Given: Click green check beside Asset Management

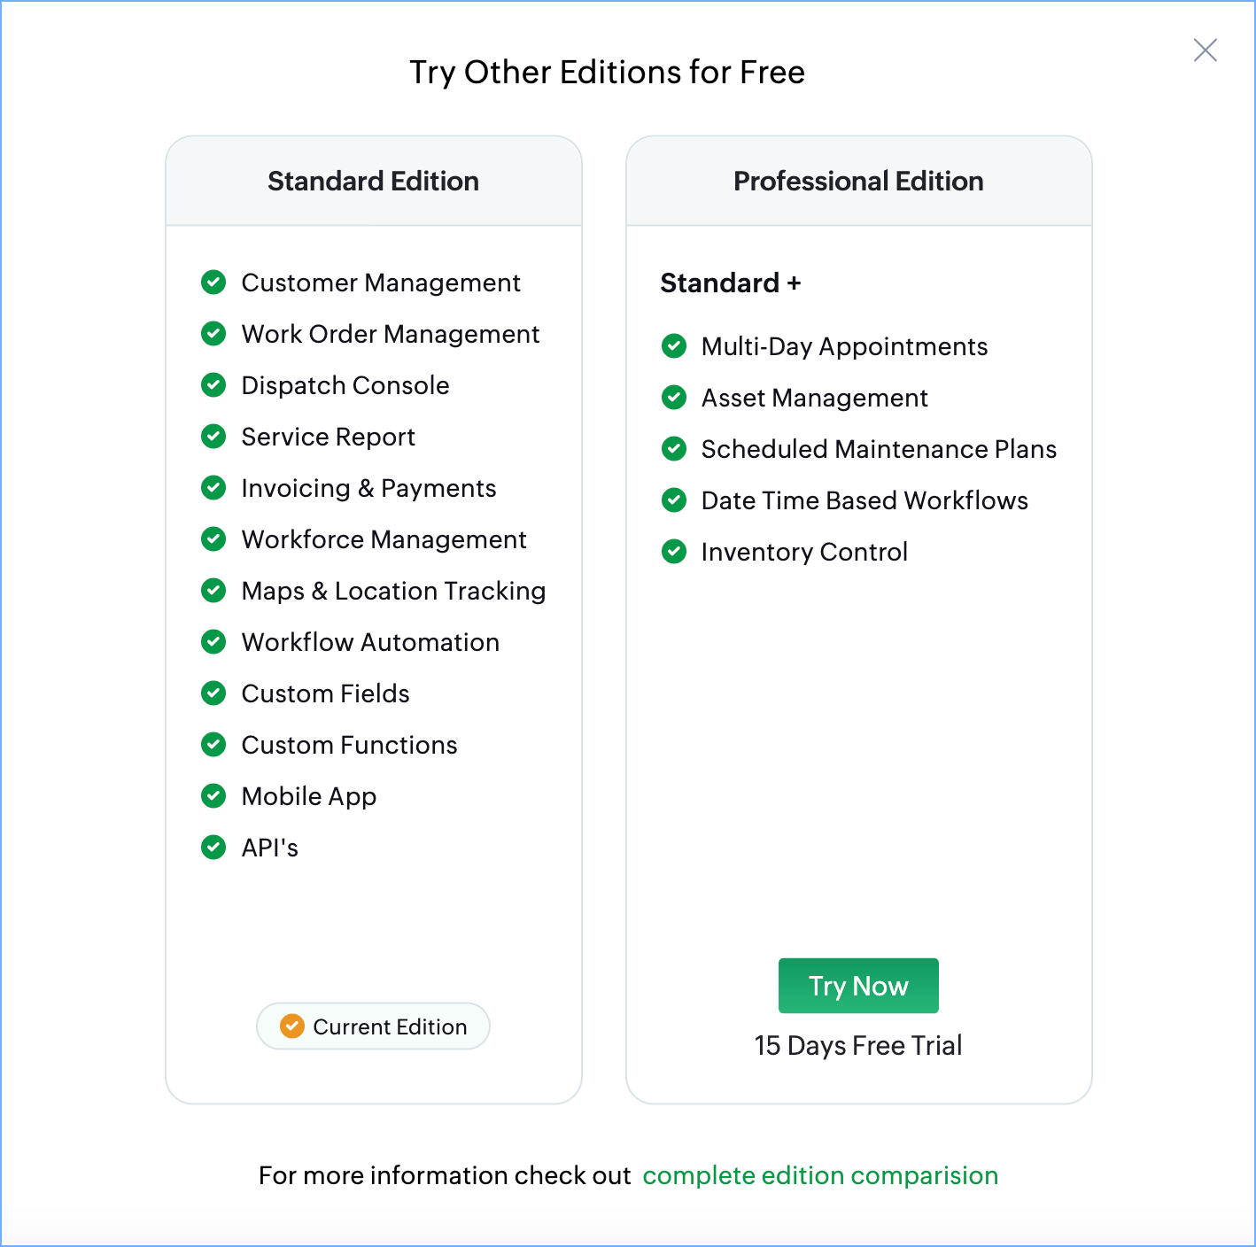Looking at the screenshot, I should 674,398.
